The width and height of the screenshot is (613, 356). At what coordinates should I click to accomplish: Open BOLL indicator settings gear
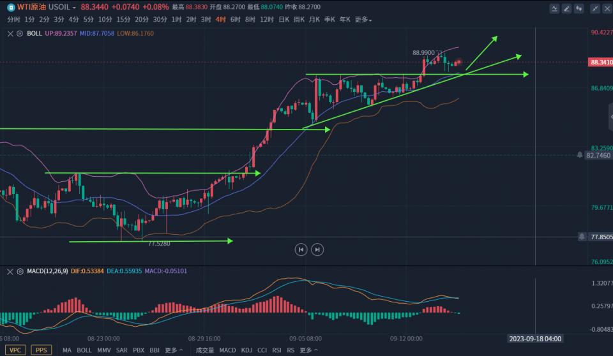click(20, 34)
